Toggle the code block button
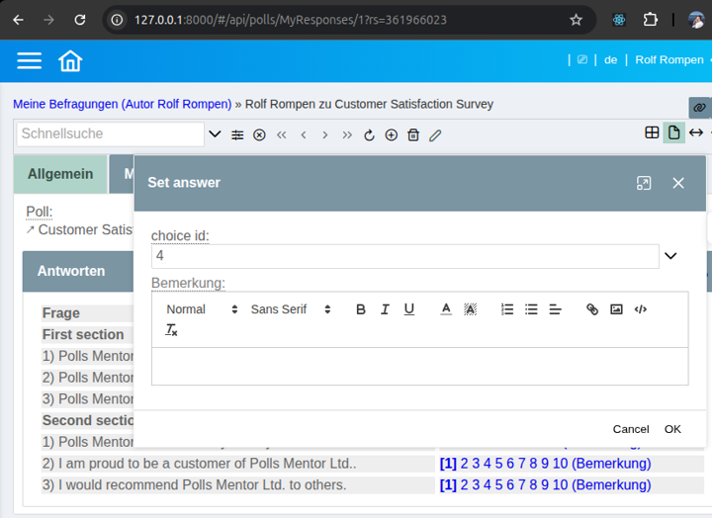 640,309
